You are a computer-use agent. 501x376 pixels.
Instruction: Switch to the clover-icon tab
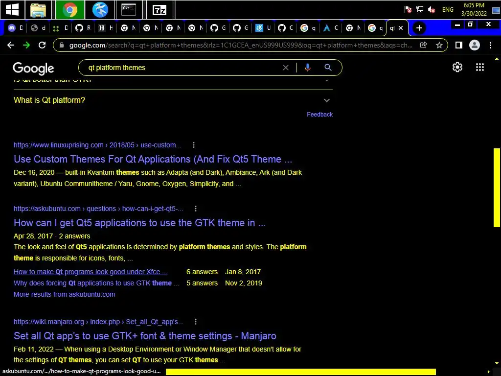[61, 28]
